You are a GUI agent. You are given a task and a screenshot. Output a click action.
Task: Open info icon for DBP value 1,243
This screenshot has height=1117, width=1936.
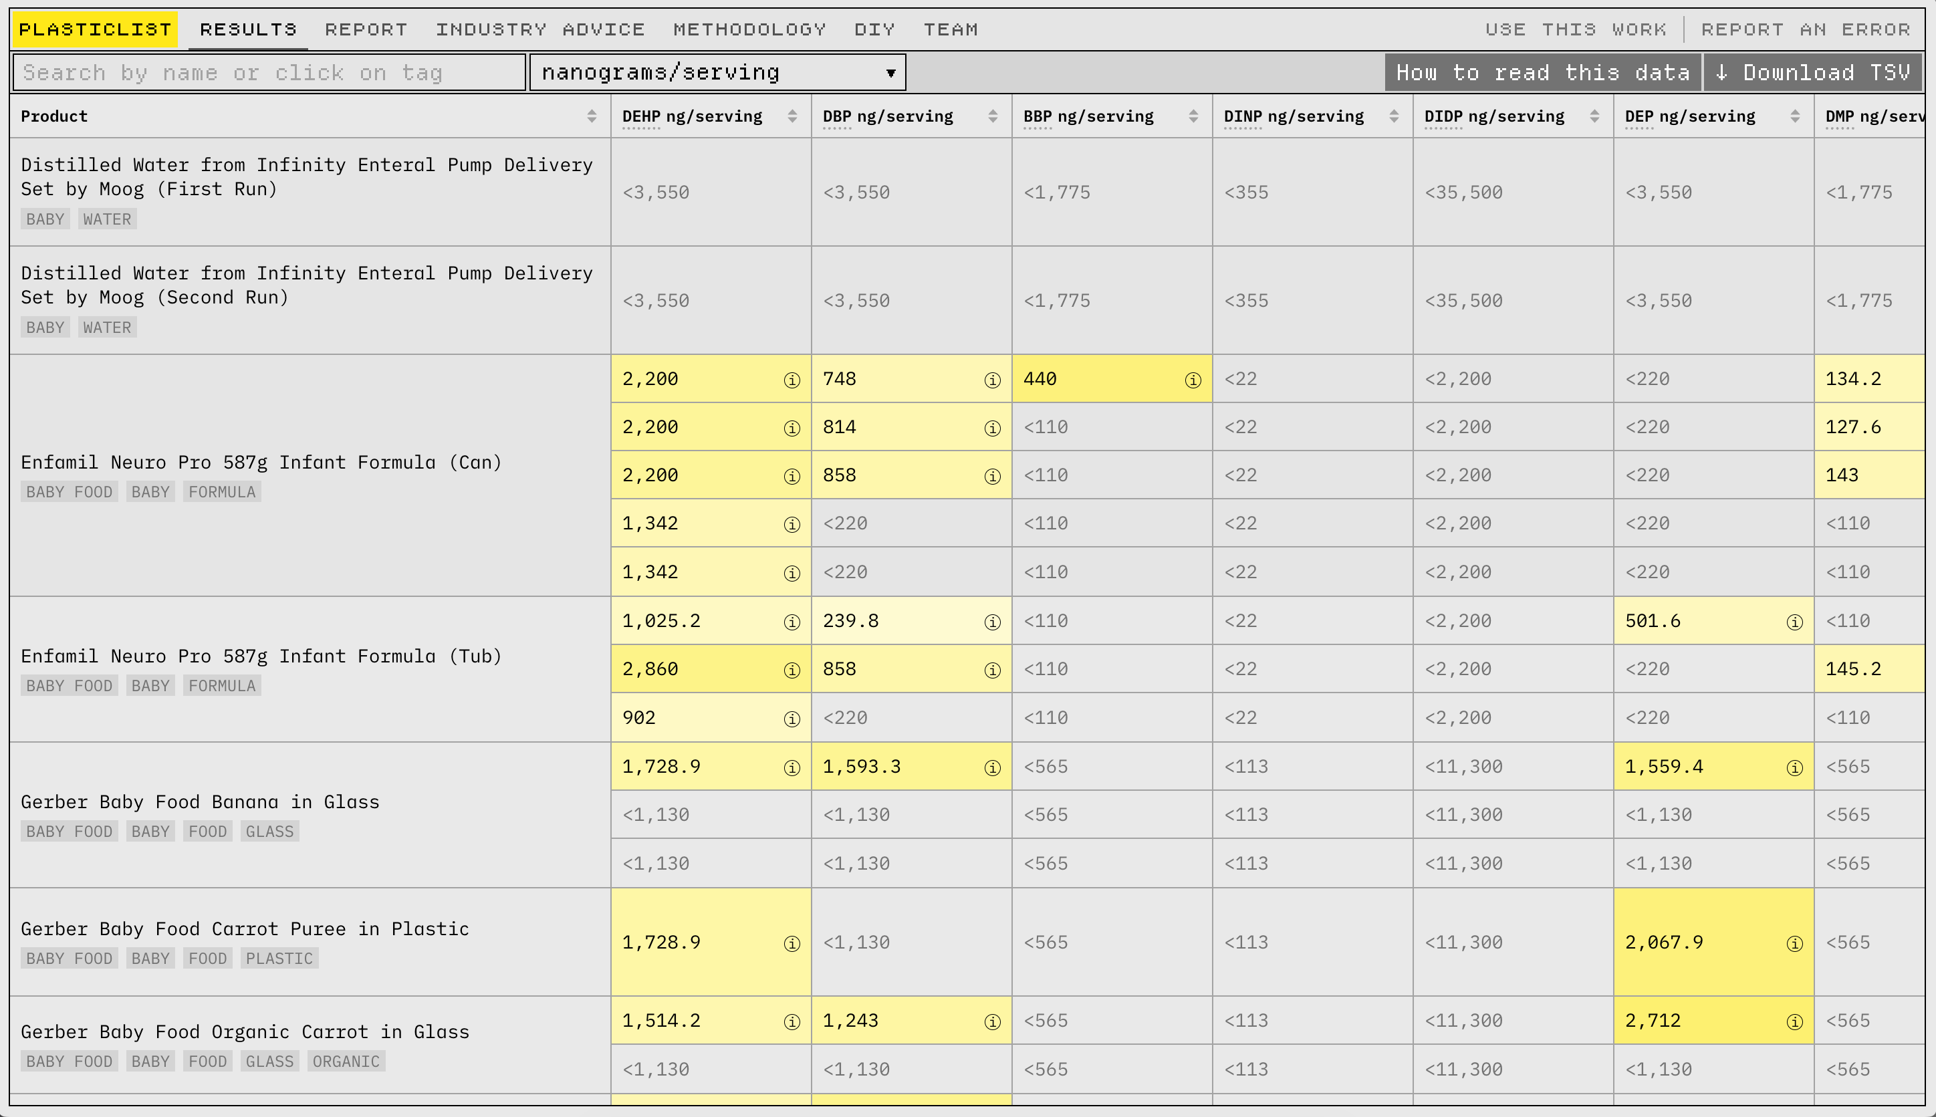click(x=993, y=1022)
